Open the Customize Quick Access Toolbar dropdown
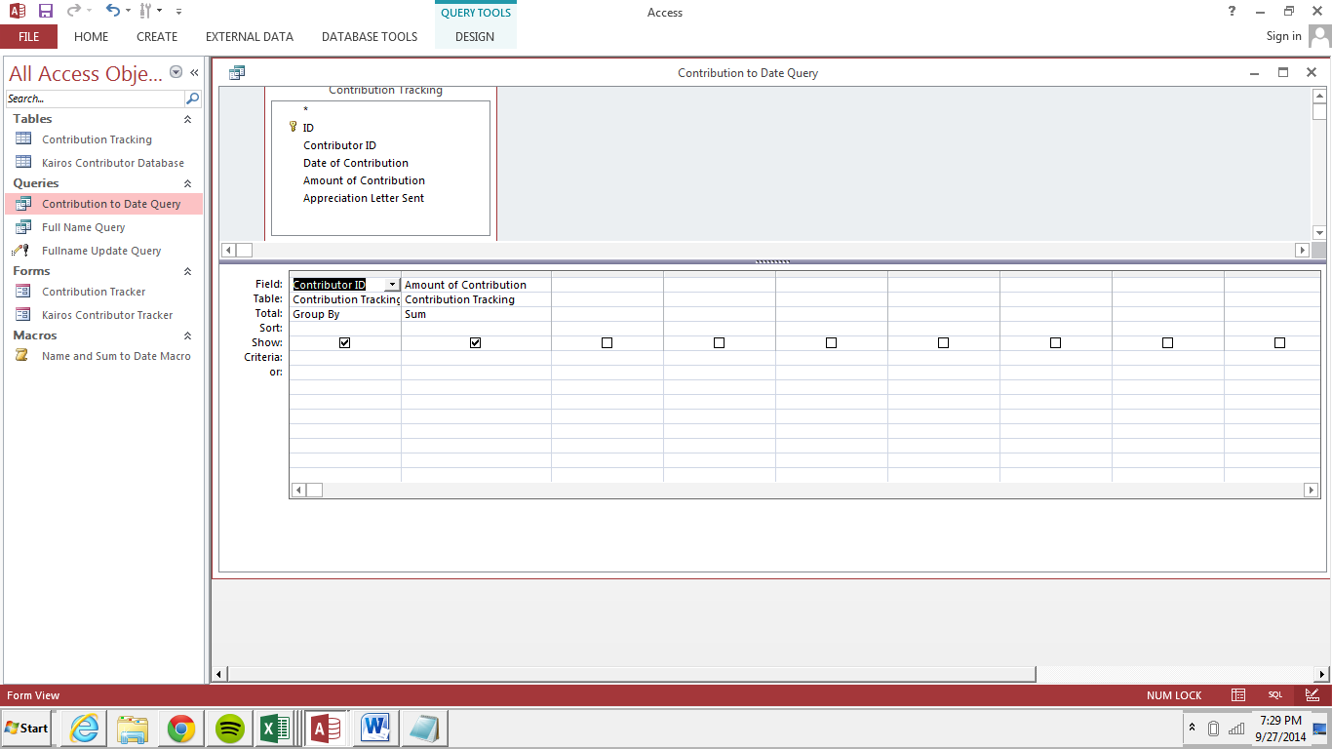1332x749 pixels. (178, 12)
